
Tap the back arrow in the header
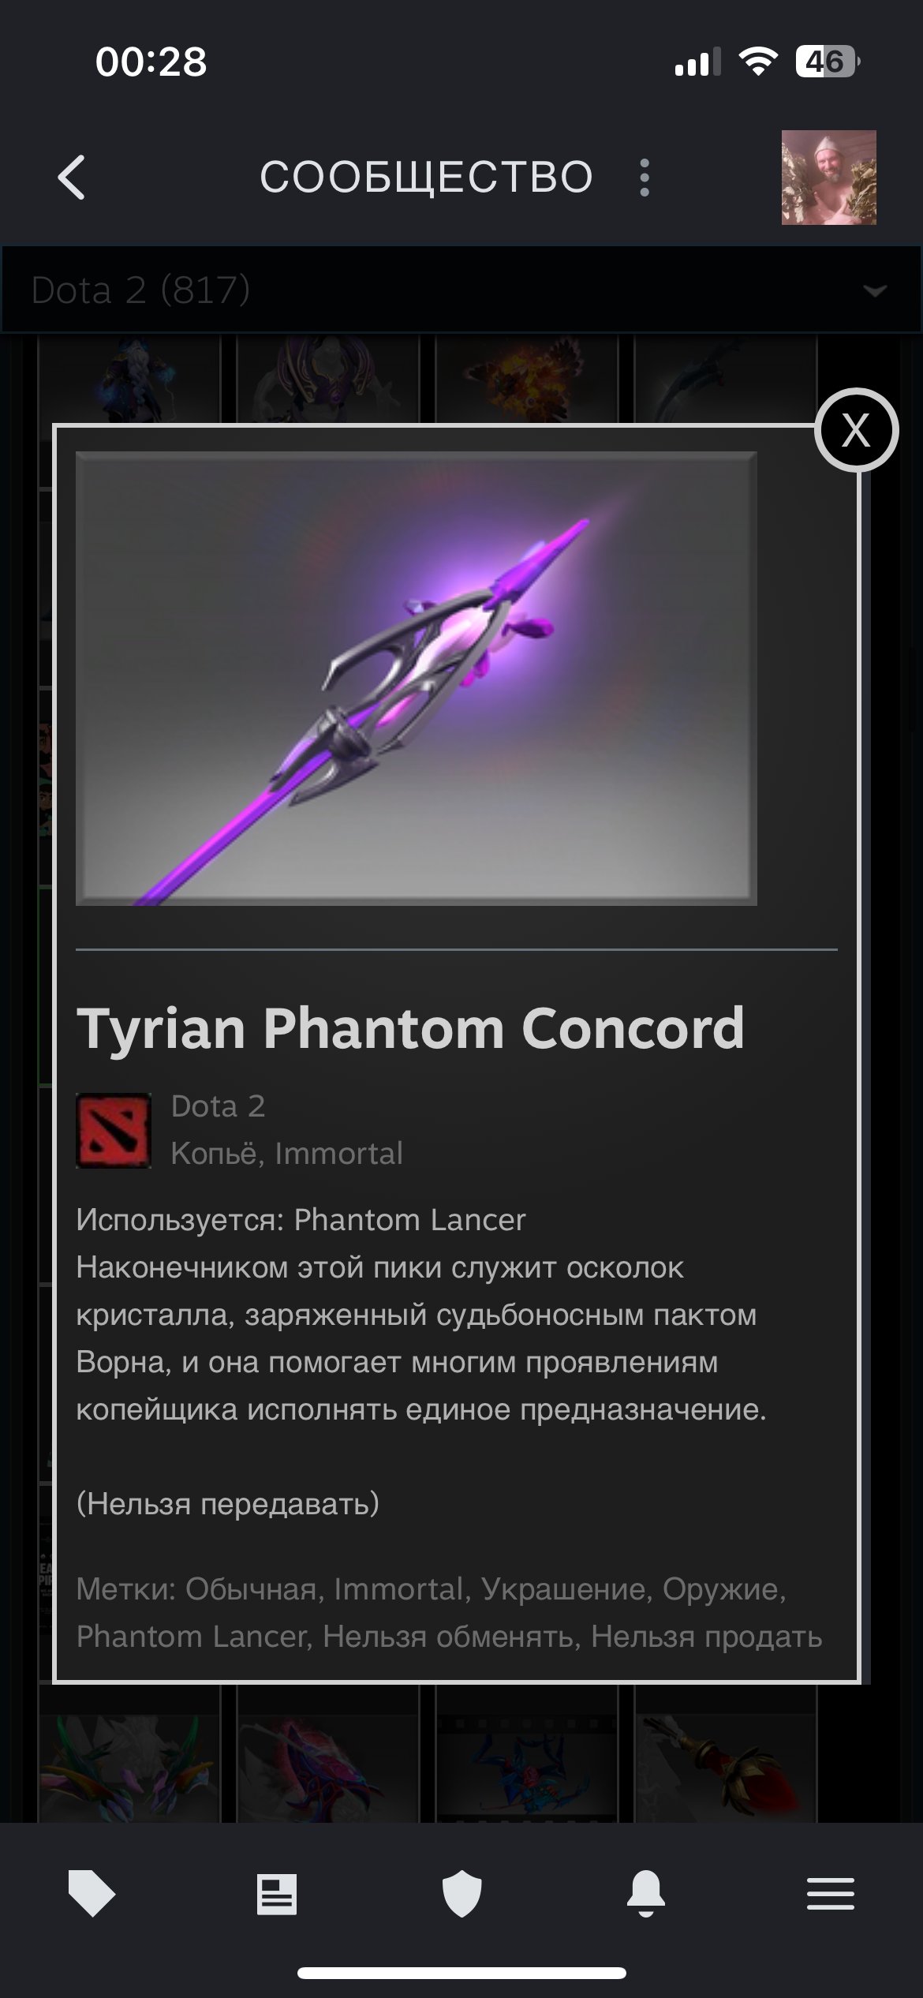point(72,177)
